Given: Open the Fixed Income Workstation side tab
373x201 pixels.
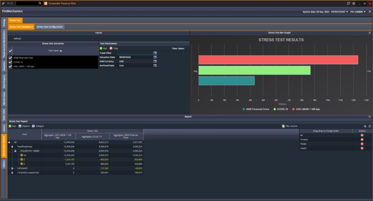Looking at the screenshot, I should coord(4,44).
